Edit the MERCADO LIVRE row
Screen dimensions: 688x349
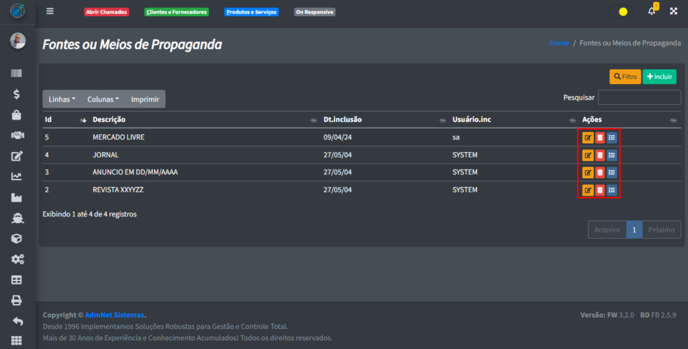[x=588, y=138]
